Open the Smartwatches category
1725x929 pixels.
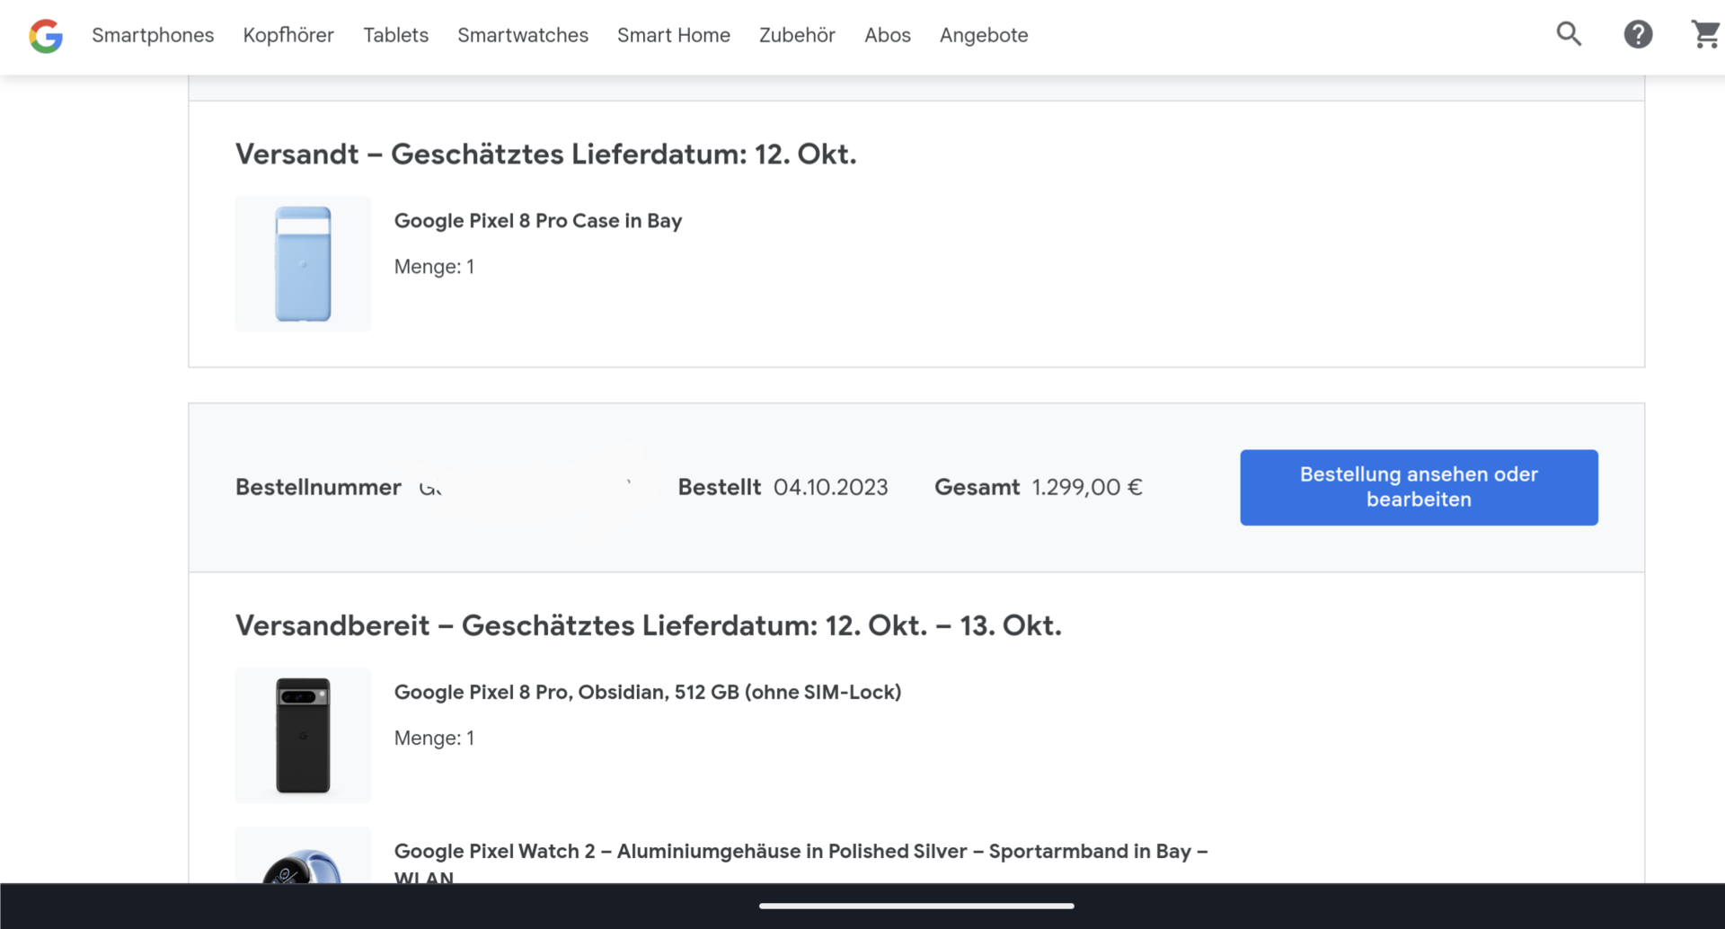(x=523, y=35)
